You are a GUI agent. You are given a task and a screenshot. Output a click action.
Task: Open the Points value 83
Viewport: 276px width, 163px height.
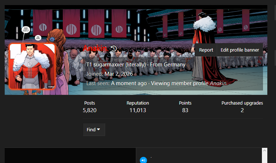click(185, 110)
